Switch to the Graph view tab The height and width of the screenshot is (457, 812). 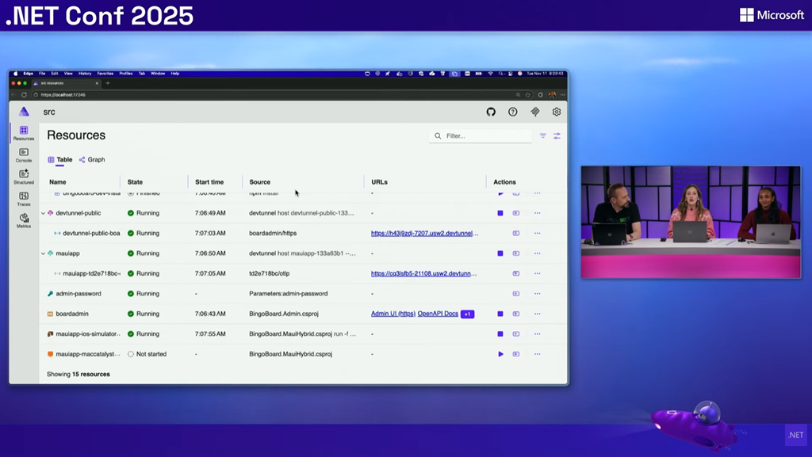[92, 159]
